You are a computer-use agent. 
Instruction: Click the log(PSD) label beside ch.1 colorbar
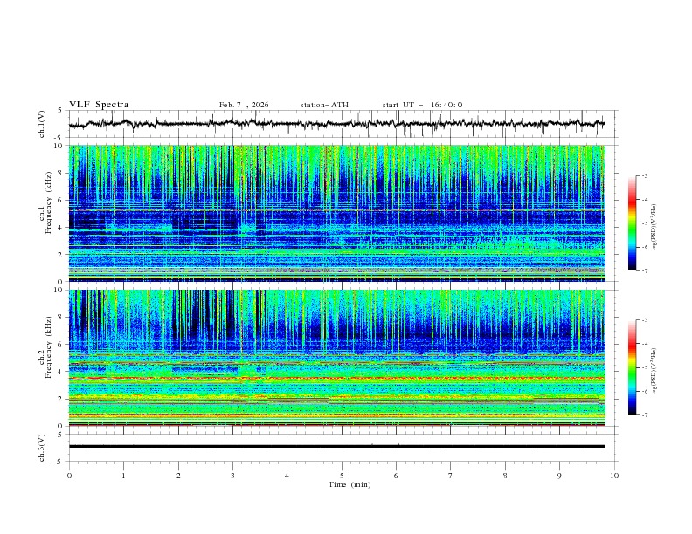[x=654, y=229]
